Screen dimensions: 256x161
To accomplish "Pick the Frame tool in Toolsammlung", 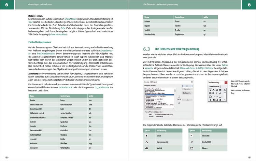I will (x=210, y=97).
